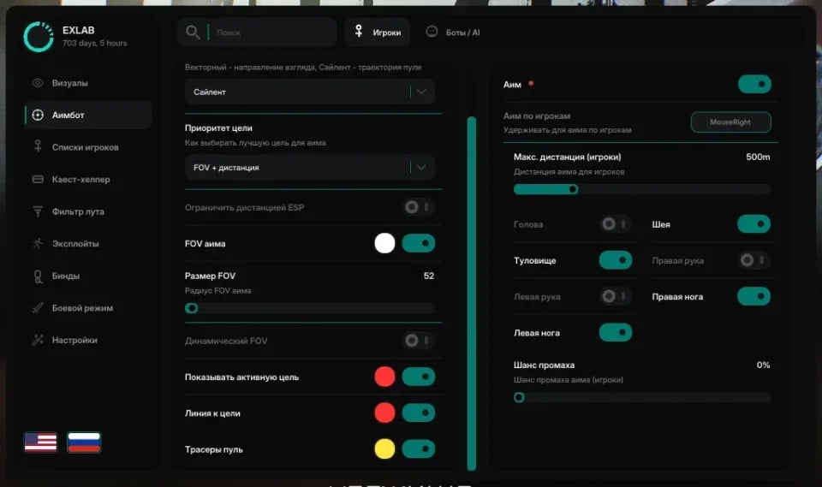Turn off the main Аим toggle
Screen dimensions: 822x487
coord(754,84)
